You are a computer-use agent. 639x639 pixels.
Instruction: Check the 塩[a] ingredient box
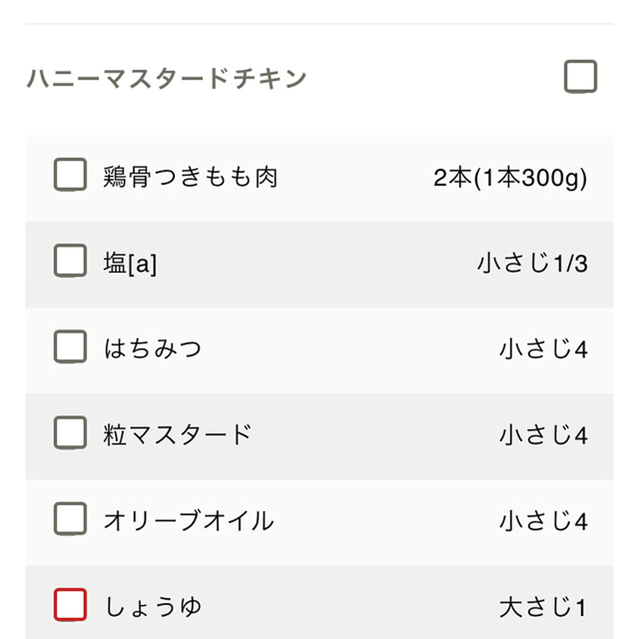point(70,261)
